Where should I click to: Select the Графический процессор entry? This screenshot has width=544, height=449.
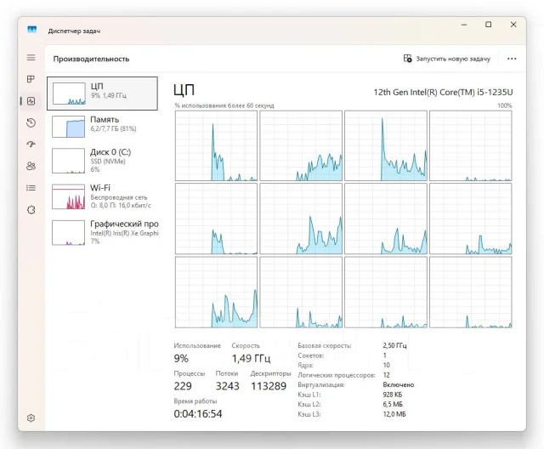coord(102,232)
